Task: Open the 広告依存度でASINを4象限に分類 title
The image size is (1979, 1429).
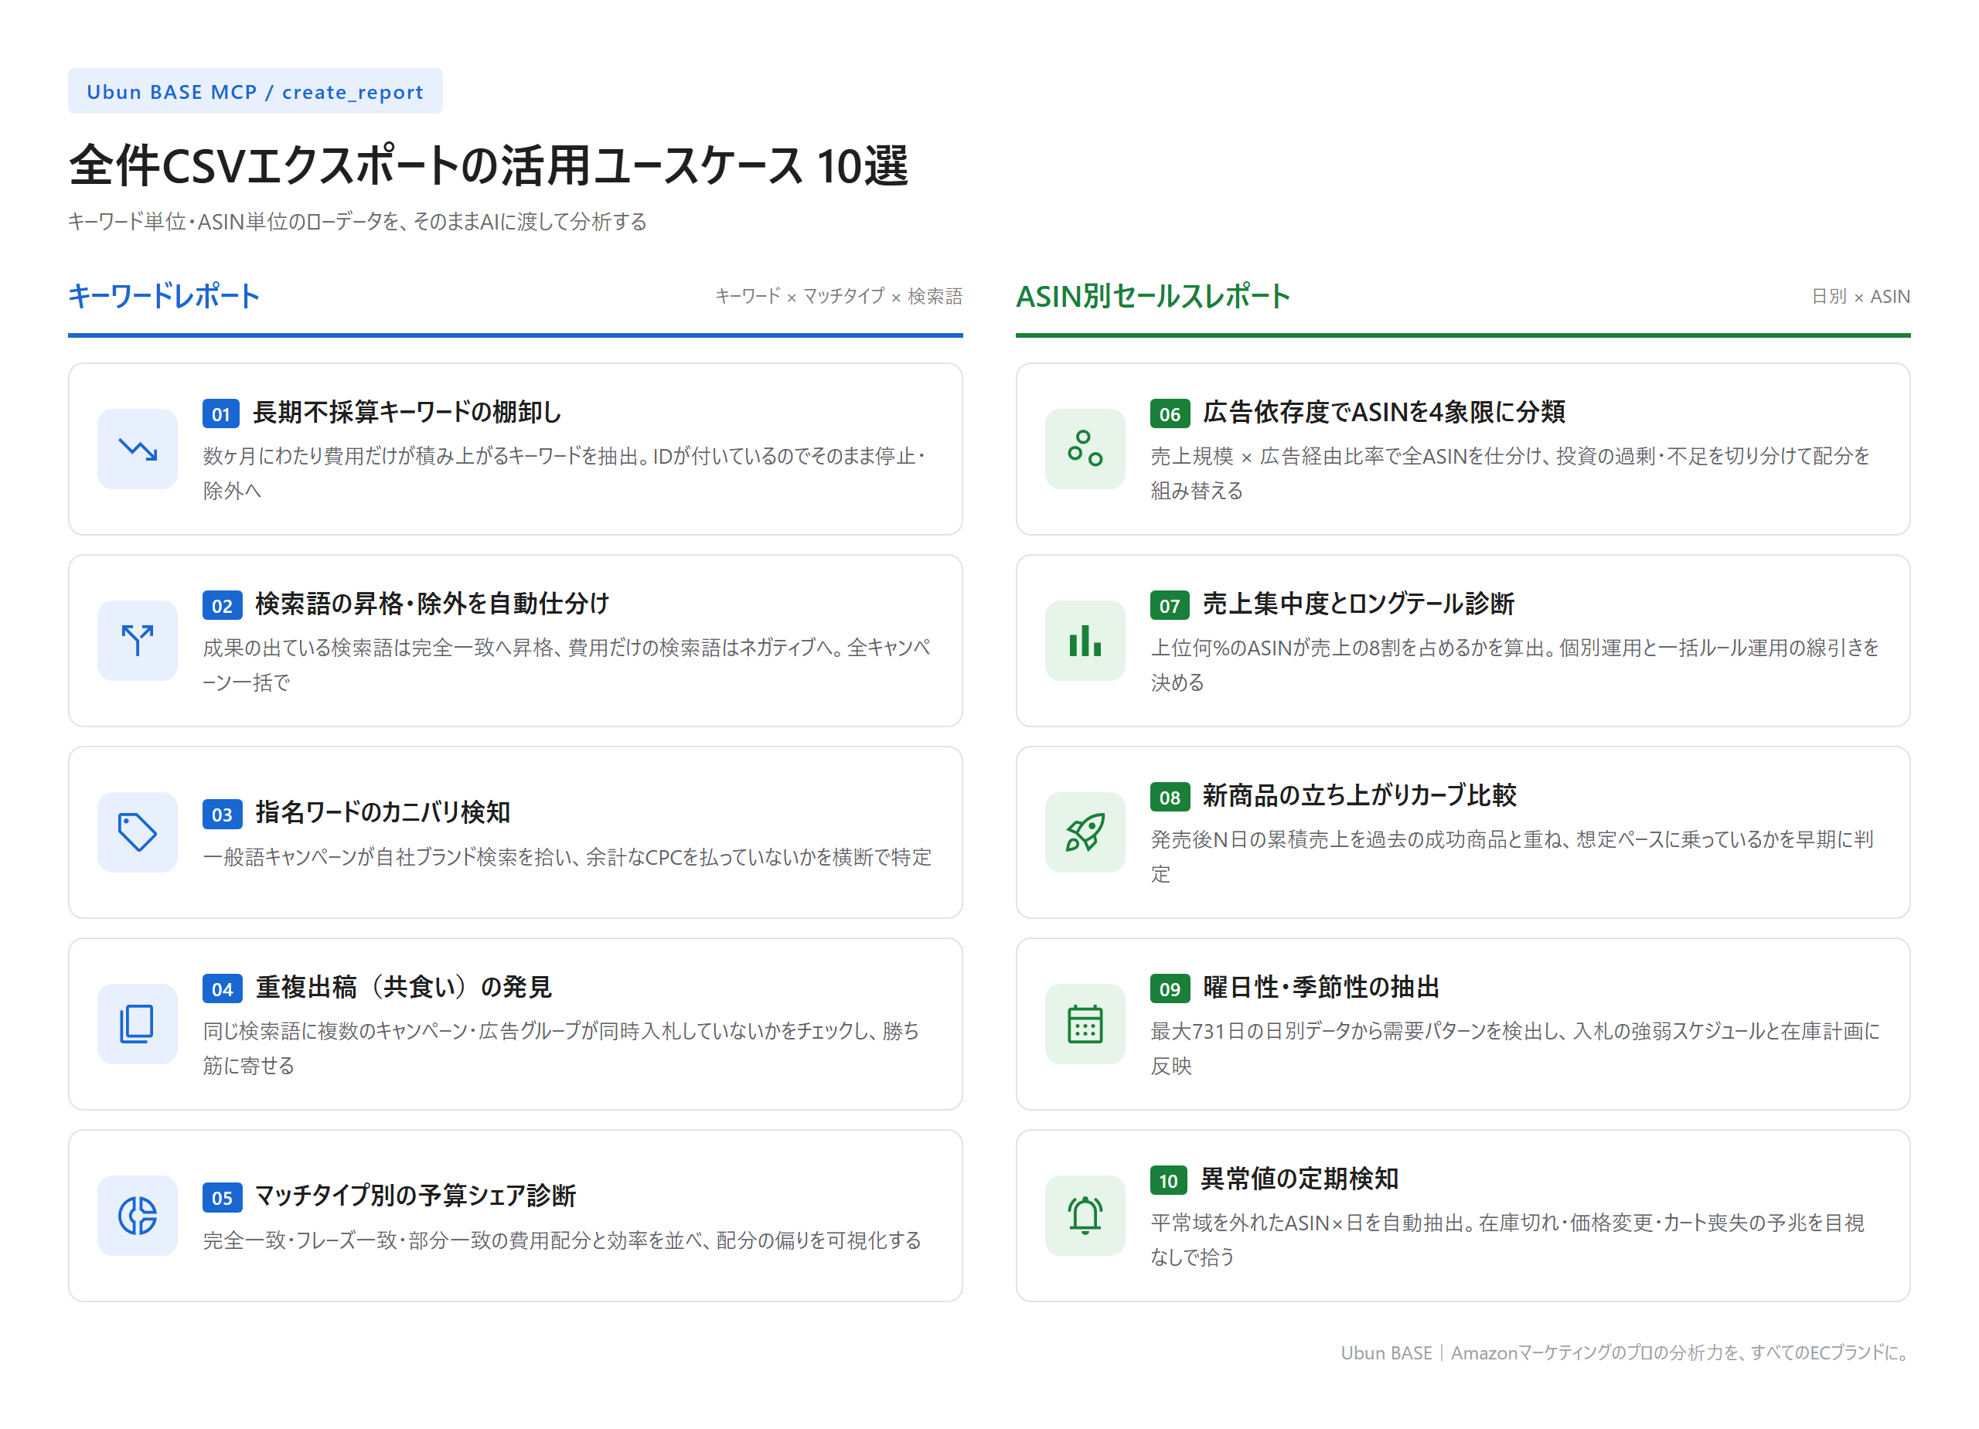Action: 1384,412
